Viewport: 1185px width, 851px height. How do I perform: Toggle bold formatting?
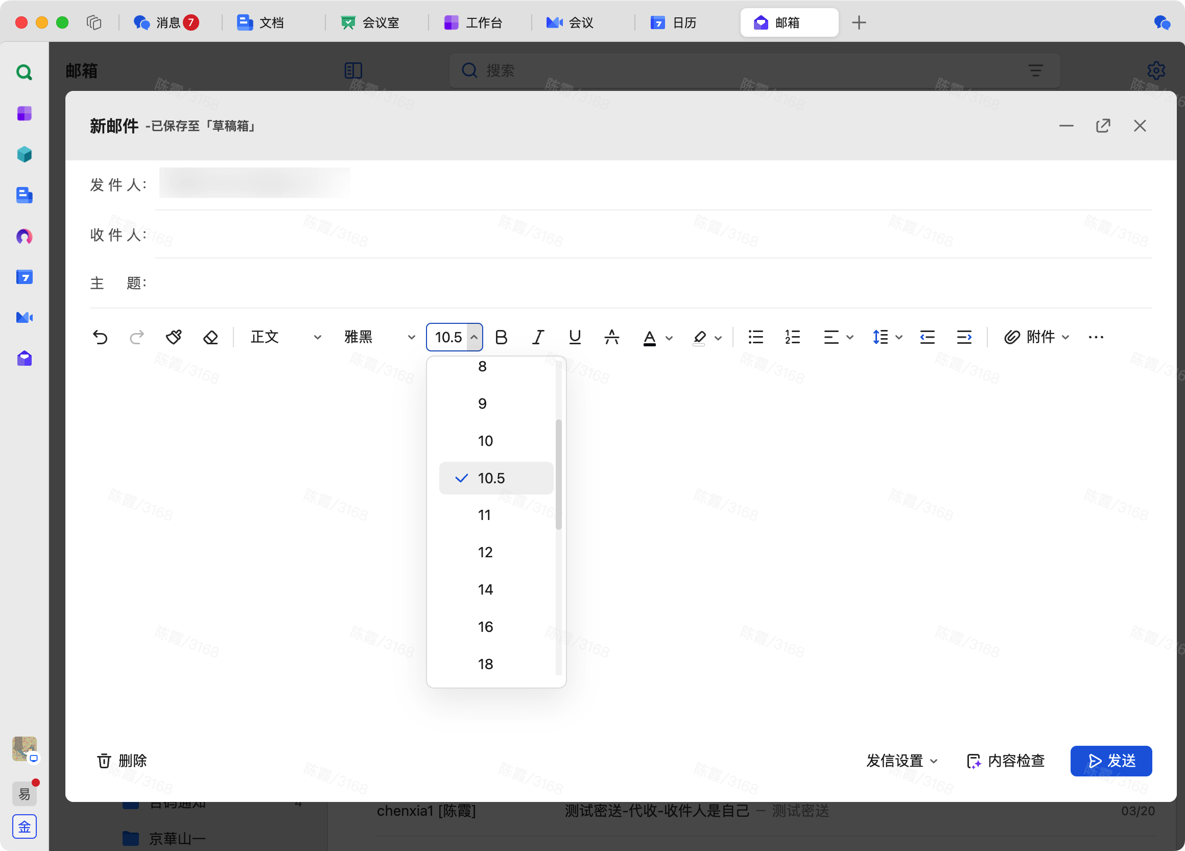tap(501, 337)
